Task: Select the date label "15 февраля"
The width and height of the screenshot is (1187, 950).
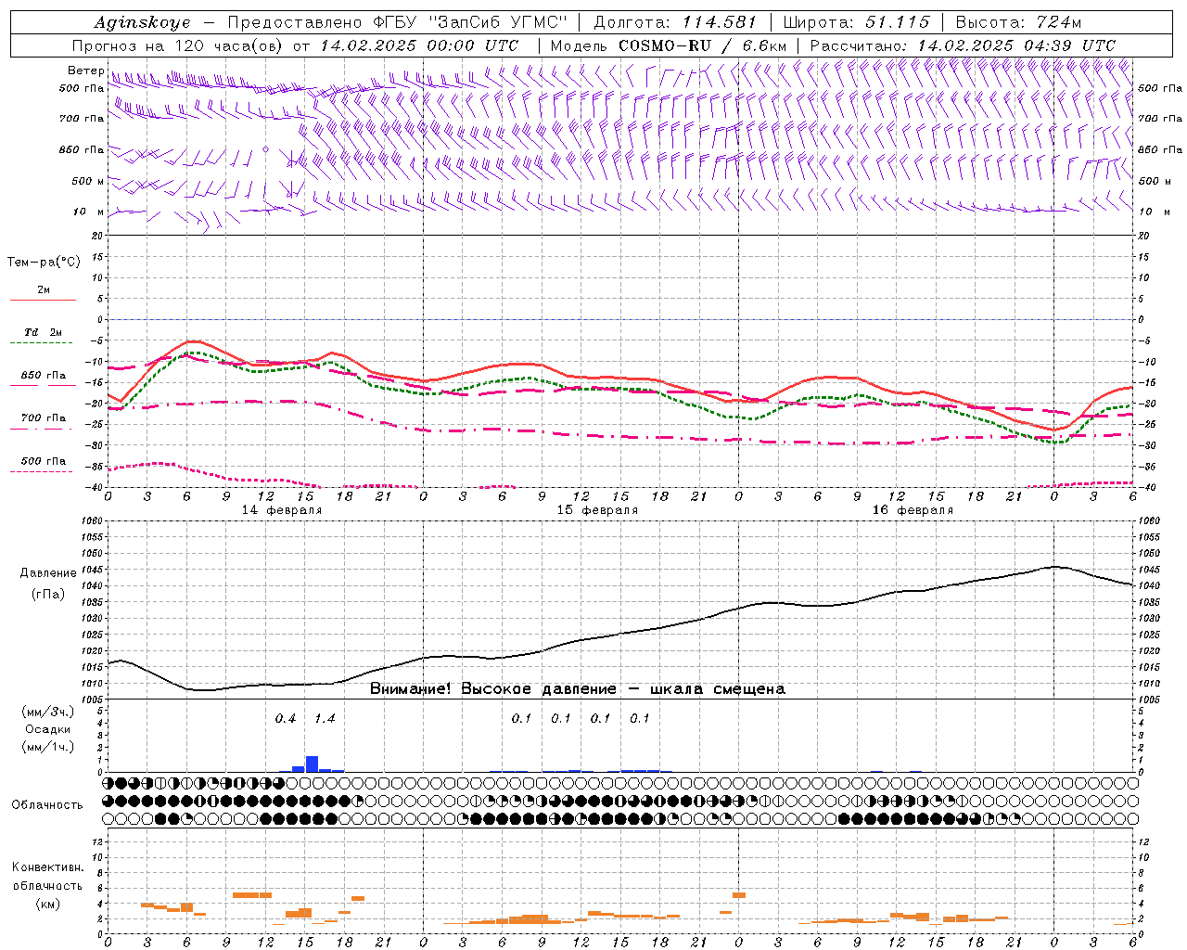Action: click(597, 510)
